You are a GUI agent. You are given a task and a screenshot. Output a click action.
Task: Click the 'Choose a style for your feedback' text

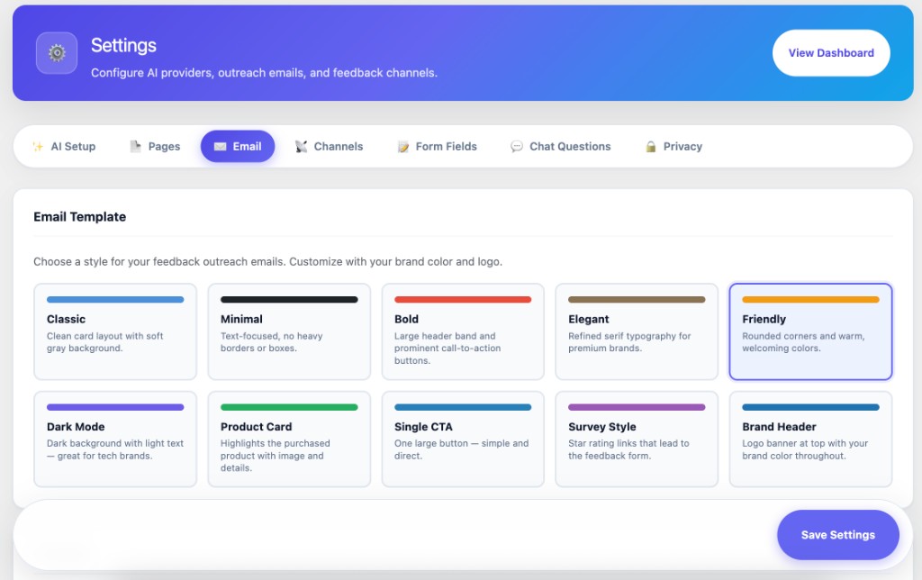[x=267, y=262]
